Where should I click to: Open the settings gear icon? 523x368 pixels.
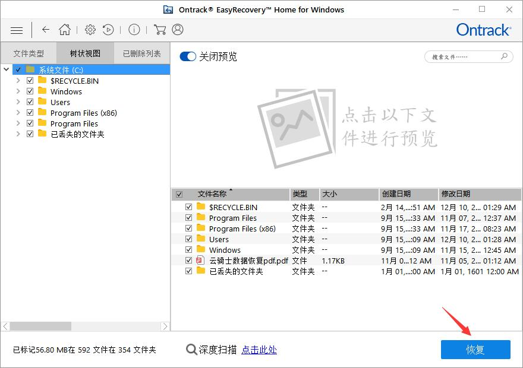point(90,30)
